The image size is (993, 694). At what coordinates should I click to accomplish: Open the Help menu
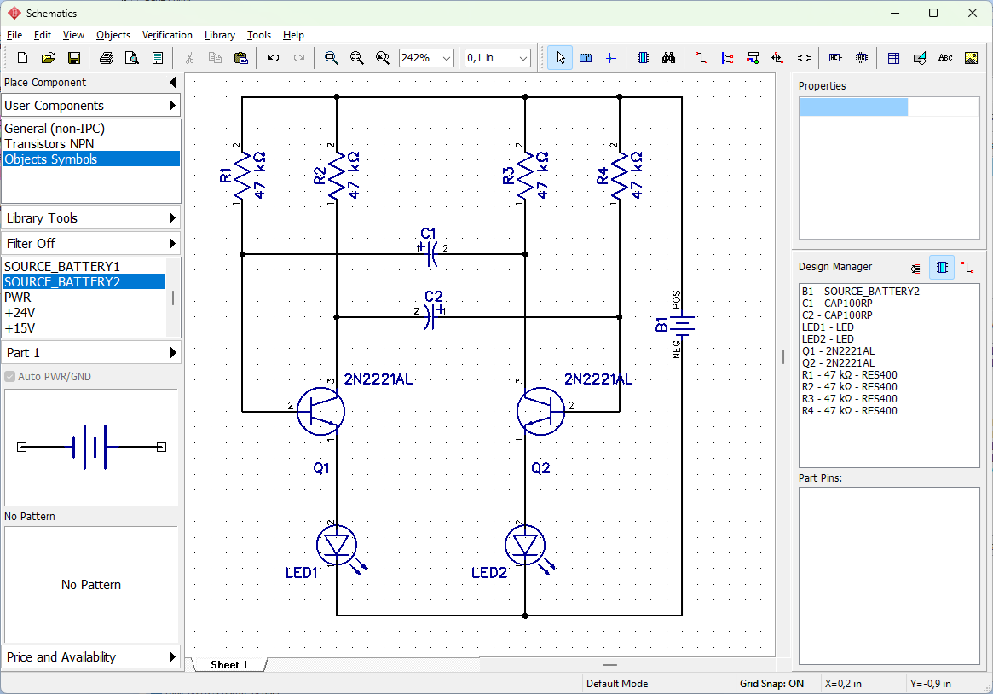(293, 35)
